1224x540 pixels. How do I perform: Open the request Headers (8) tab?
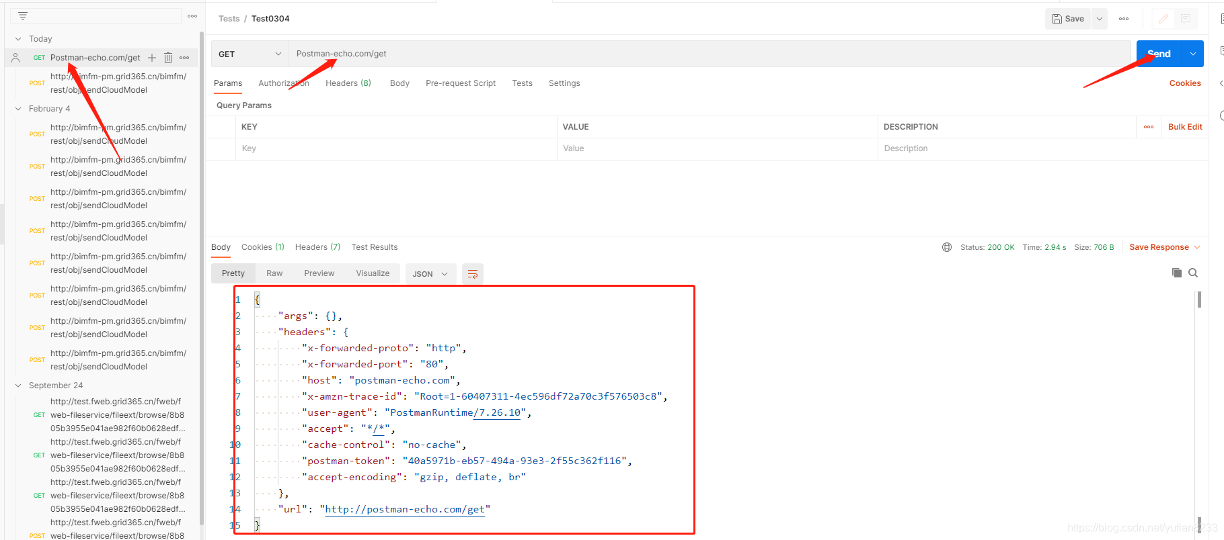pos(348,83)
